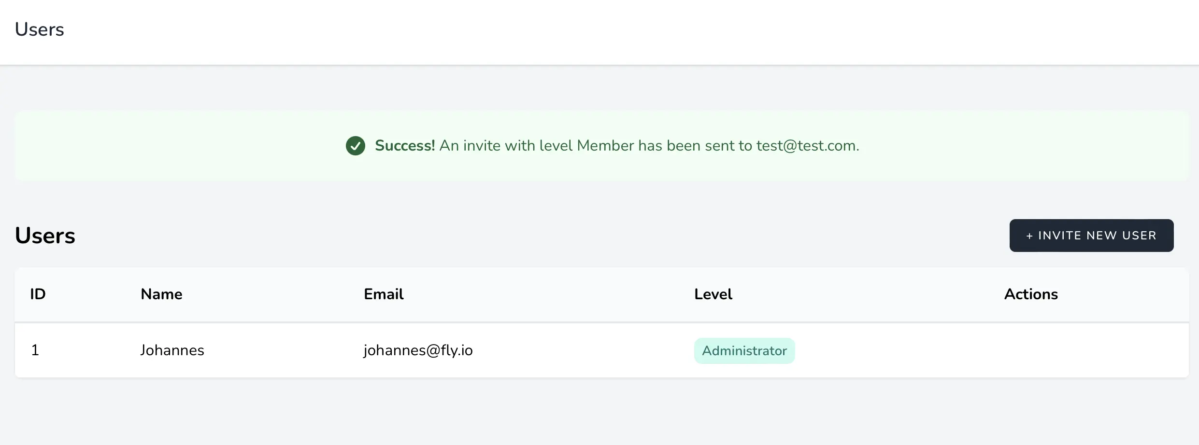Select the johannes@fly.io email cell
The height and width of the screenshot is (445, 1199).
pos(418,350)
